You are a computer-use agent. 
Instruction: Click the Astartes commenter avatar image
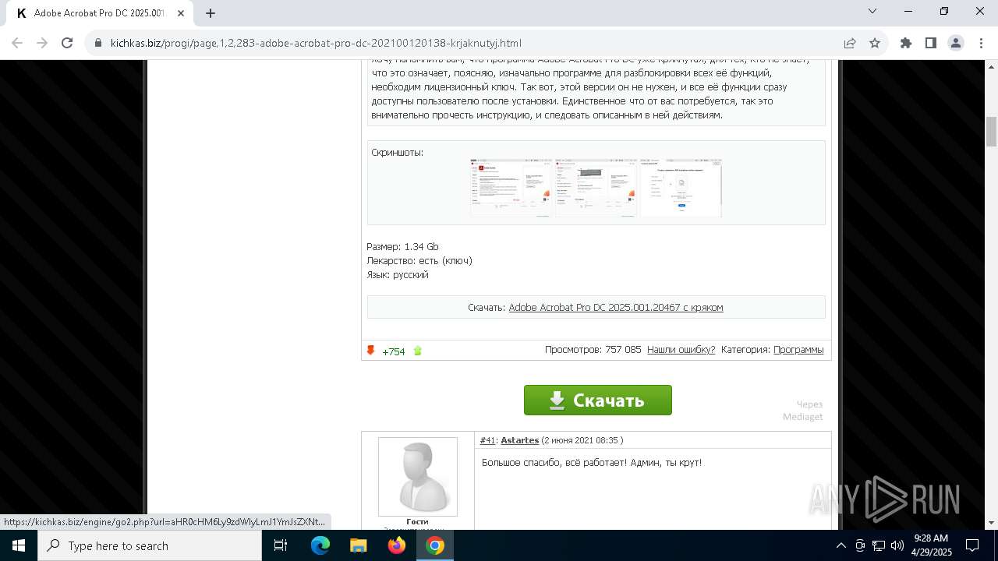tap(418, 476)
